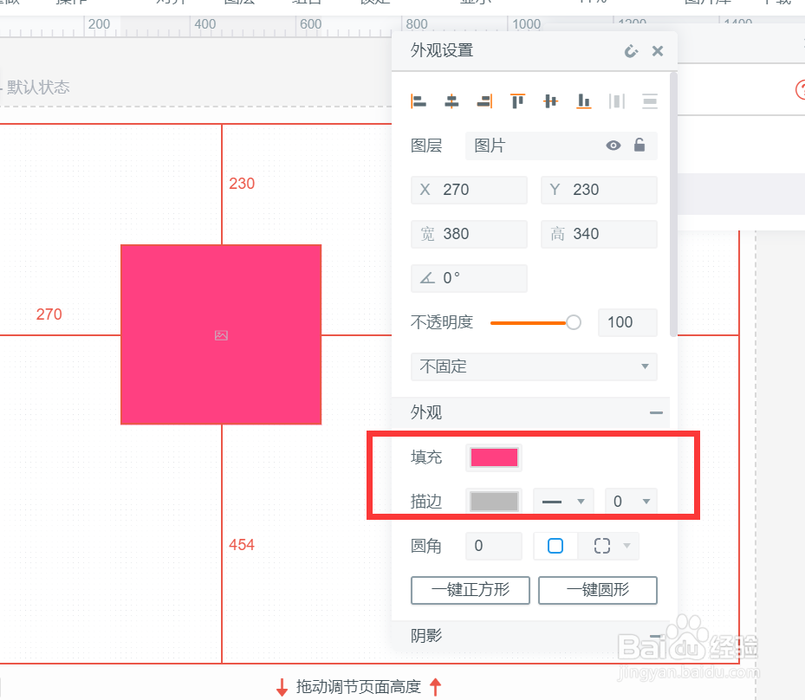Distribute selection horizontally
Screen dimensions: 805x700
617,101
